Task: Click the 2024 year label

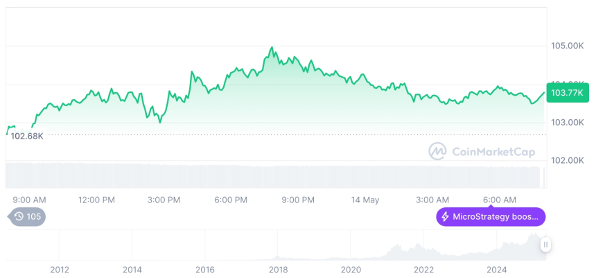Action: [x=496, y=269]
